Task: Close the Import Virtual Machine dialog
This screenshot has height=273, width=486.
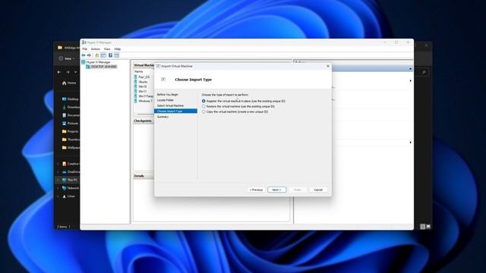Action: pyautogui.click(x=328, y=66)
